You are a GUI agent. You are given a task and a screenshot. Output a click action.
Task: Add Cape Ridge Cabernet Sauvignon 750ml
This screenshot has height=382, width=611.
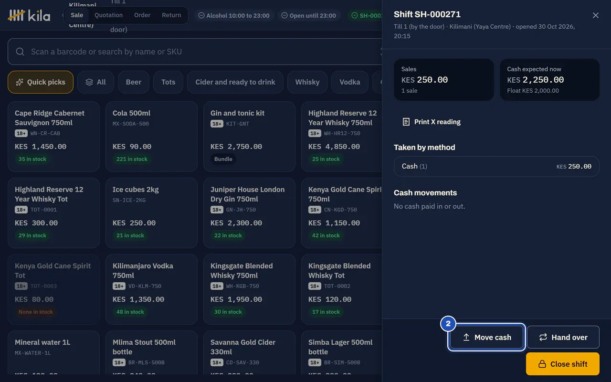54,137
